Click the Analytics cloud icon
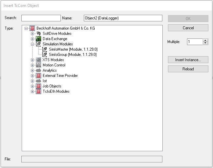Viewport: 213px width, 168px height. [x=38, y=70]
